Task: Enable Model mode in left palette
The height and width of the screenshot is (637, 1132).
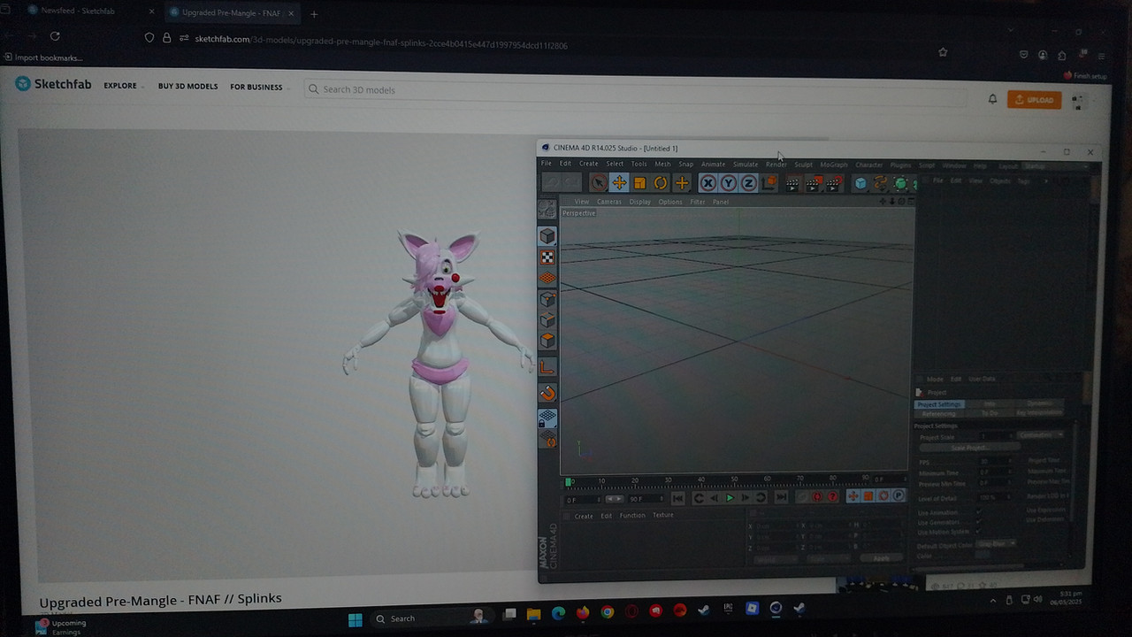Action: [547, 235]
